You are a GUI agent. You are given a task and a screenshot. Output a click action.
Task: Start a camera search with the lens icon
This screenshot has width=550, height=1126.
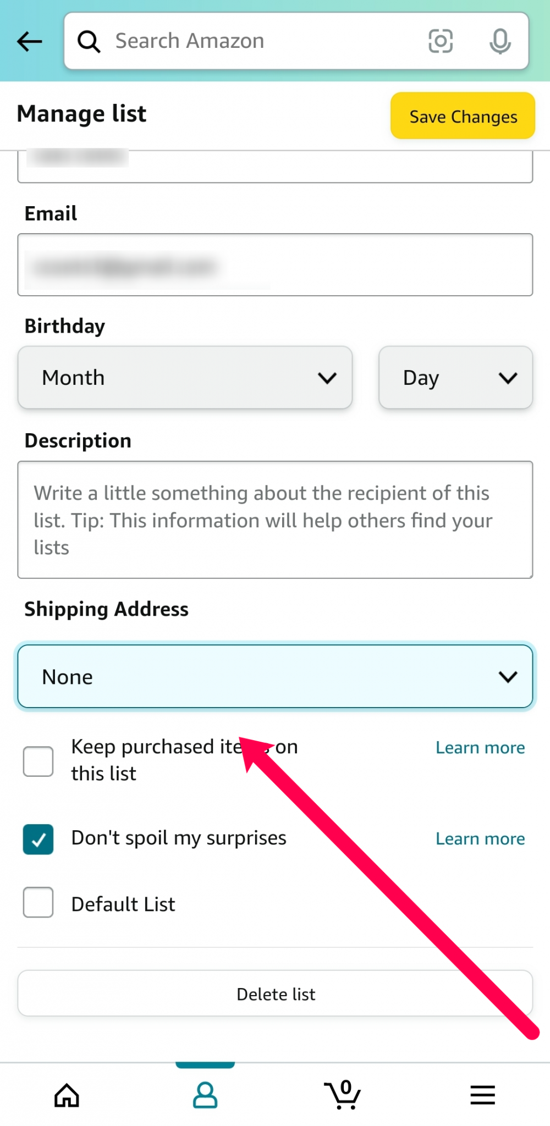click(441, 41)
